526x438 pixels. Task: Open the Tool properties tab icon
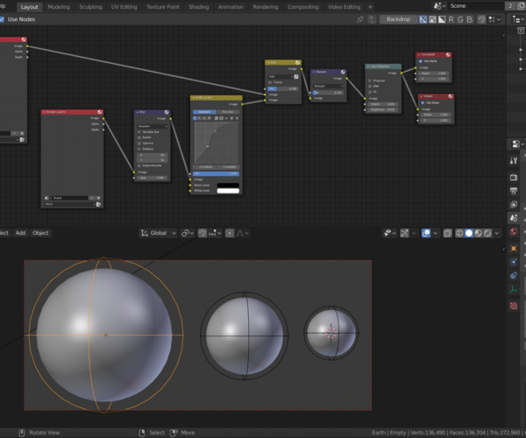[514, 161]
